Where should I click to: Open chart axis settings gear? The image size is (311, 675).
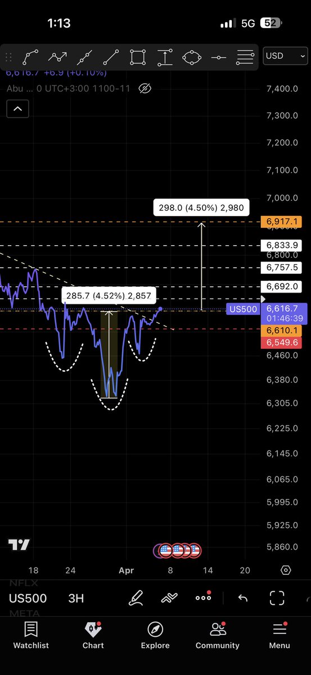[286, 570]
